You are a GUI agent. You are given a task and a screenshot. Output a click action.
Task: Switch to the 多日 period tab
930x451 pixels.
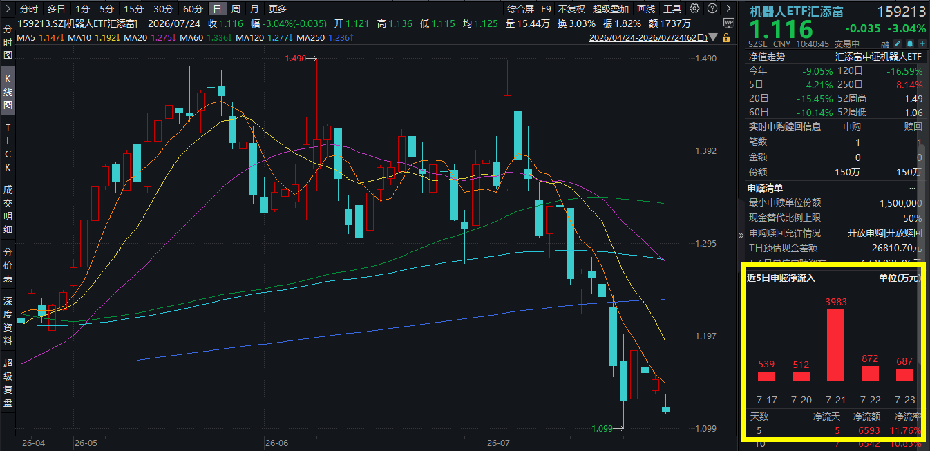tap(56, 9)
